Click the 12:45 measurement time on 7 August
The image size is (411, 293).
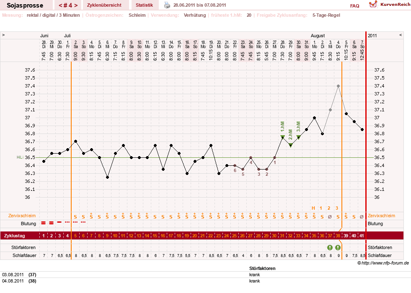tap(362, 55)
